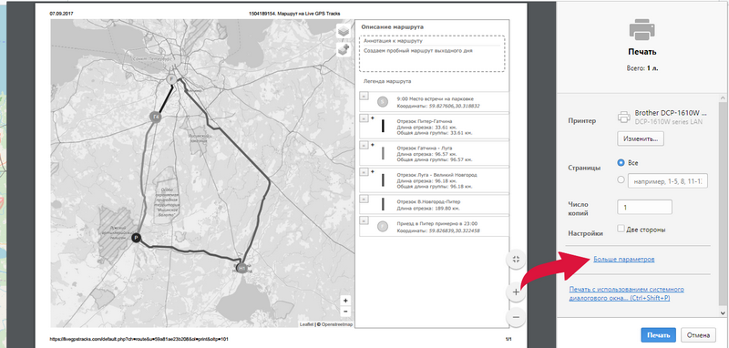729x348 pixels.
Task: Click fit to page preview button
Action: [516, 260]
